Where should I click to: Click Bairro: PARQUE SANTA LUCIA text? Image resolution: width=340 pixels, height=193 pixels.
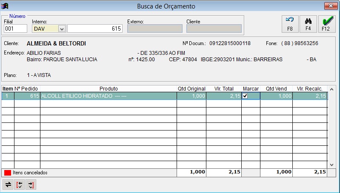pos(62,60)
